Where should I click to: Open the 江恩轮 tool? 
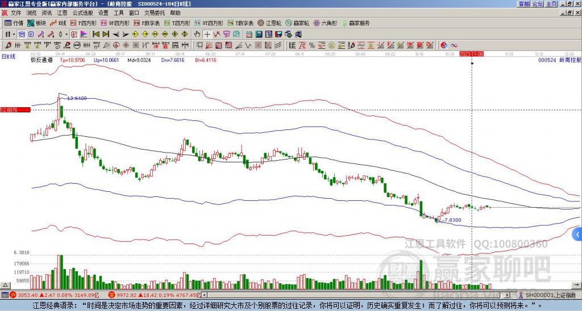(269, 23)
